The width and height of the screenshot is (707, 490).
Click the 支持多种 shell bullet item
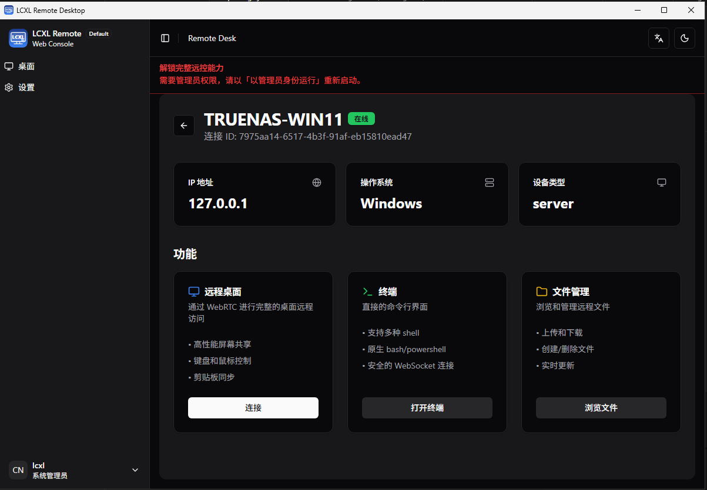(391, 333)
